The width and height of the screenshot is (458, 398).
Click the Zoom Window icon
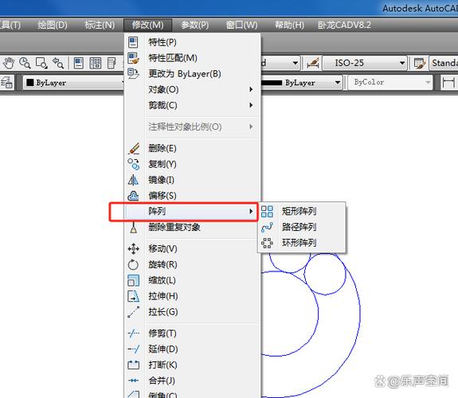tap(41, 63)
